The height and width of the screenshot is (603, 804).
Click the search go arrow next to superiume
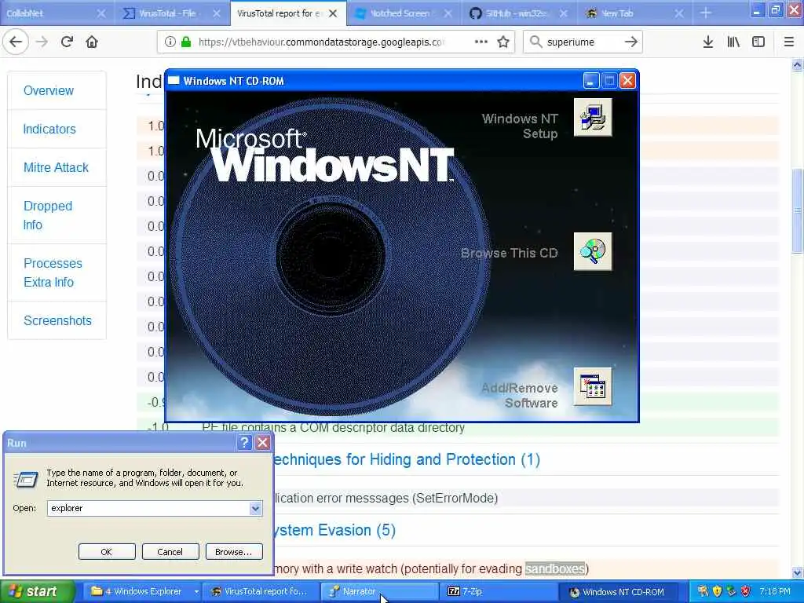click(631, 42)
